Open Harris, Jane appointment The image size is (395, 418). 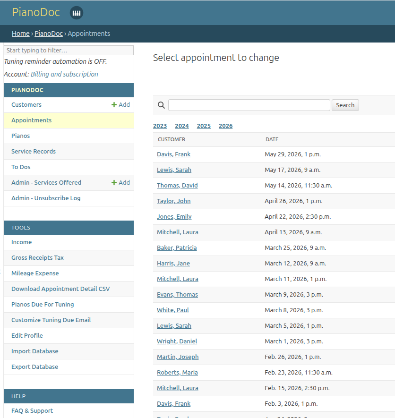point(173,264)
